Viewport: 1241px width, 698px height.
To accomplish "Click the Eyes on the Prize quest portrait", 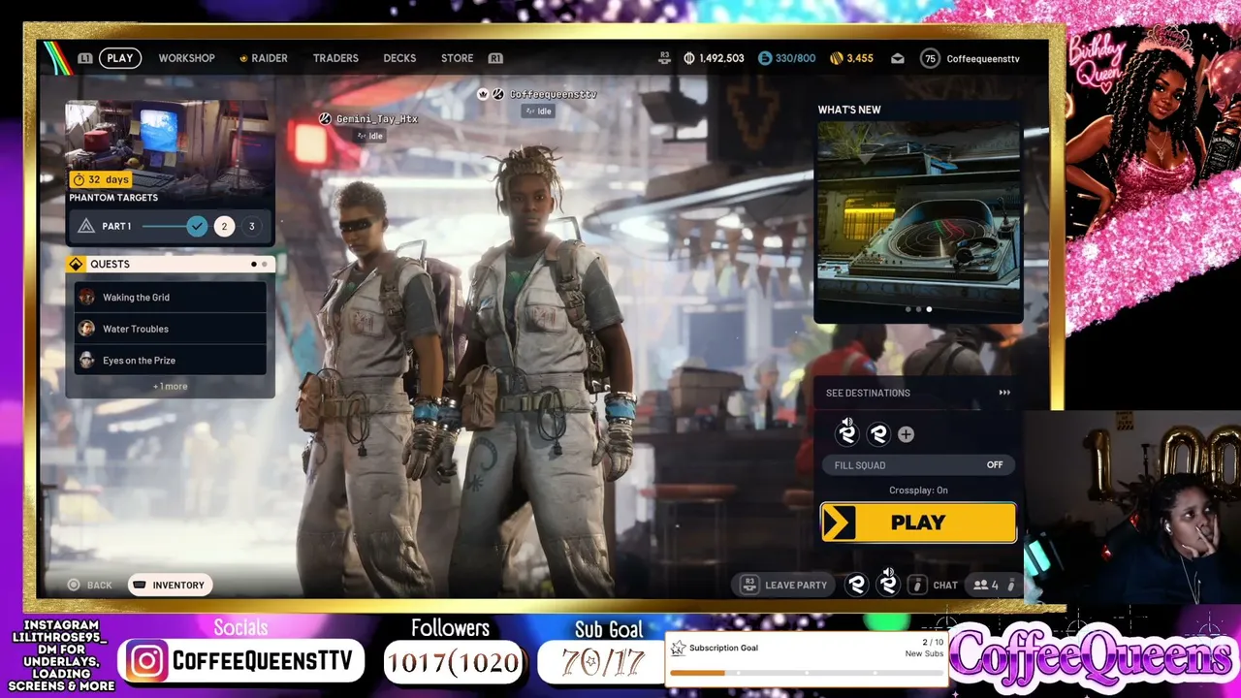I will point(87,361).
